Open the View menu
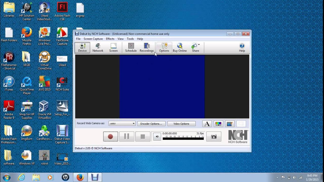324x182 pixels. tap(120, 39)
